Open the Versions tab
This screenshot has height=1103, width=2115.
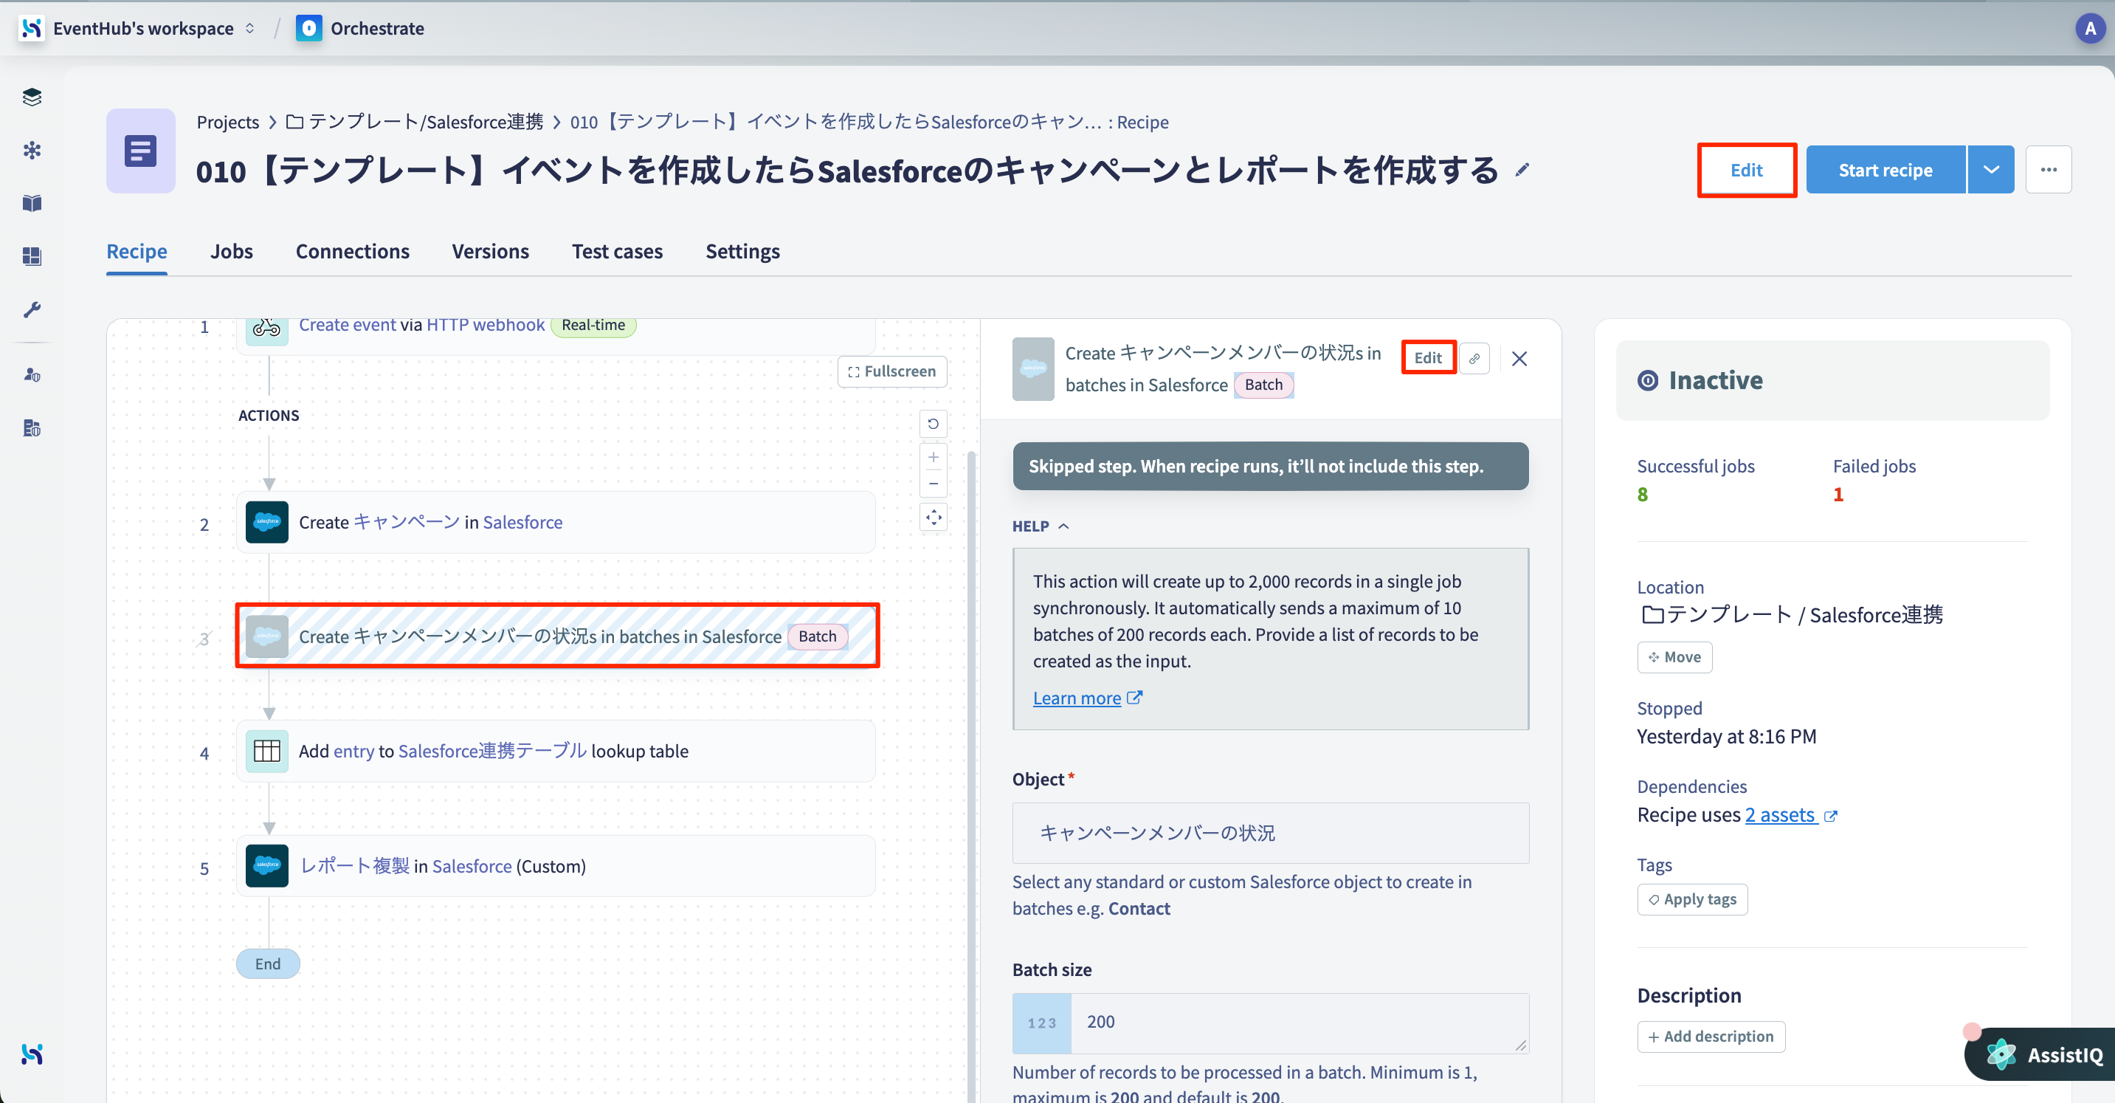(x=490, y=251)
